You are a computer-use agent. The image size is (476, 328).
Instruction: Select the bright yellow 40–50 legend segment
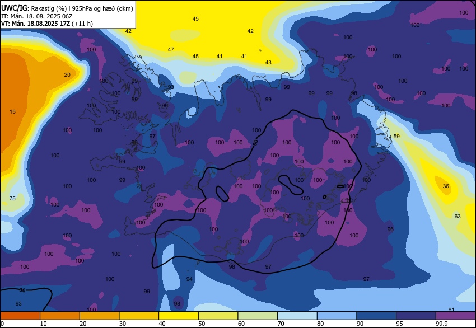coord(179,316)
